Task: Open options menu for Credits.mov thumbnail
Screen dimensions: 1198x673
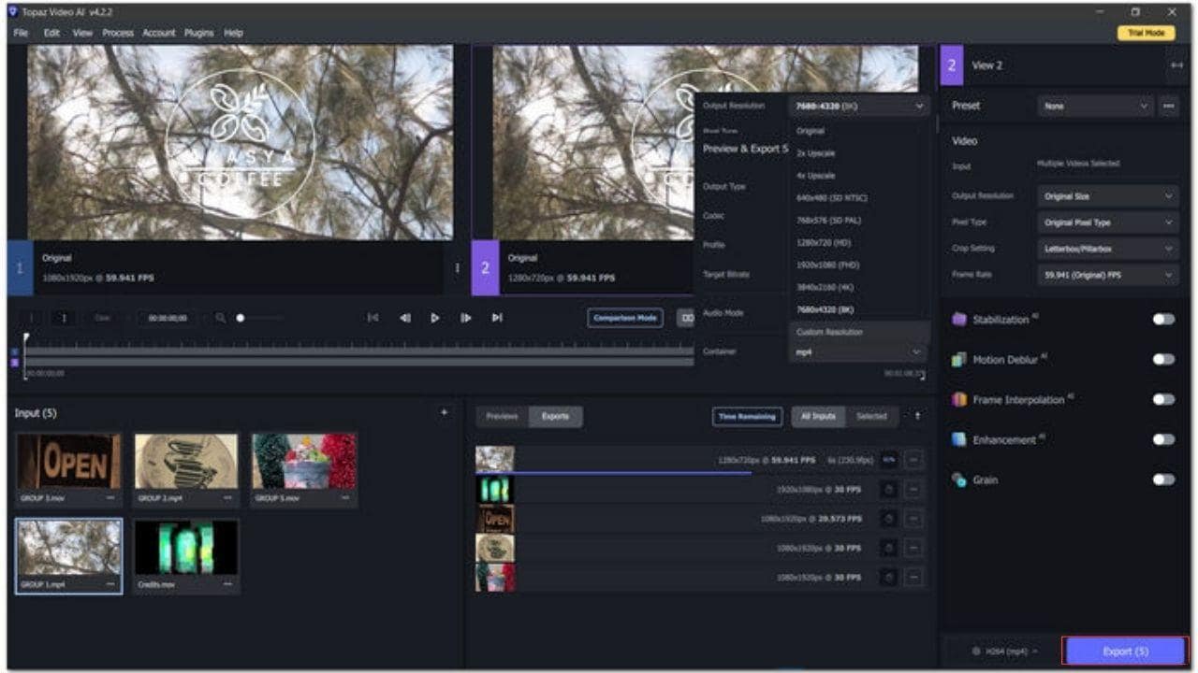Action: 227,584
